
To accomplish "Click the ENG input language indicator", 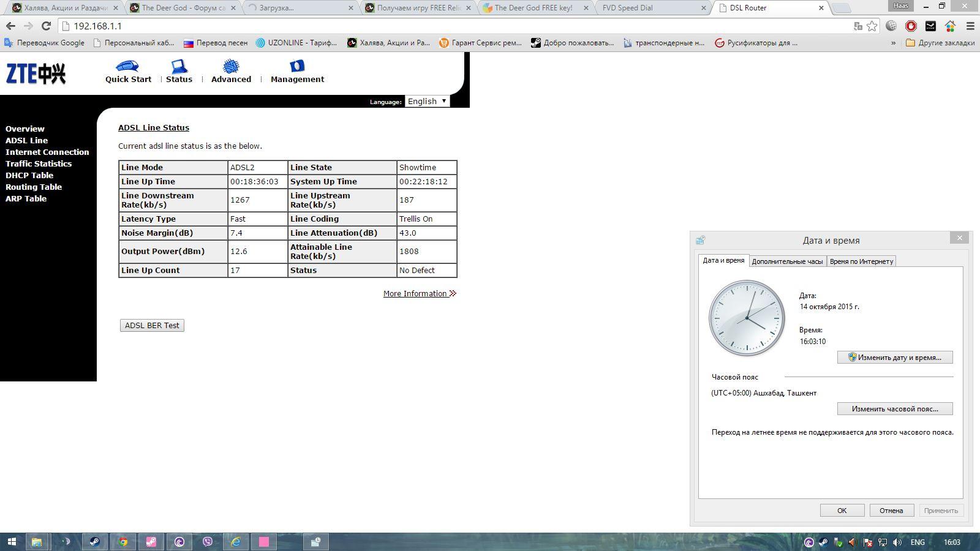I will pos(918,542).
